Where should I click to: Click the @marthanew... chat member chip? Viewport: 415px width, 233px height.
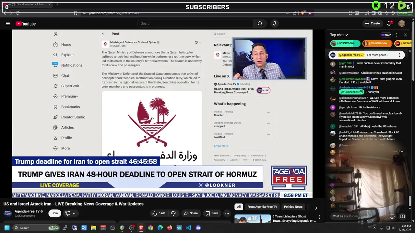(x=377, y=43)
